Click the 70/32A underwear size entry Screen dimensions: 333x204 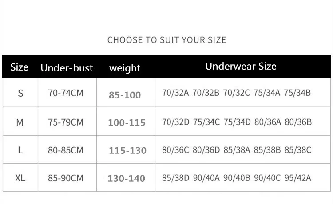point(175,93)
